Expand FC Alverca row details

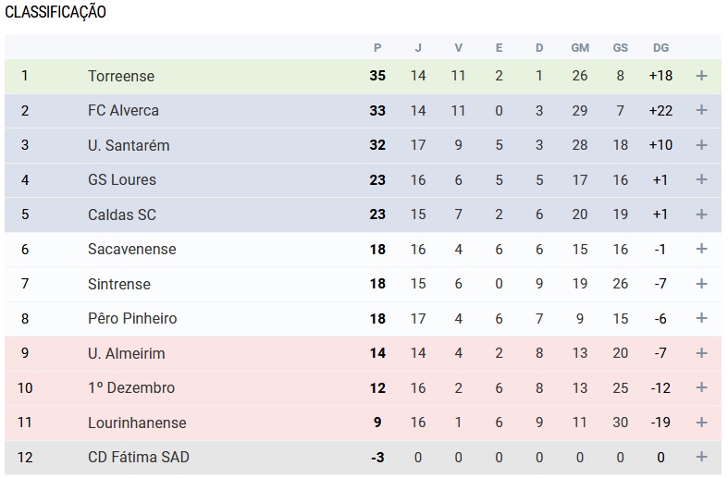pyautogui.click(x=701, y=110)
